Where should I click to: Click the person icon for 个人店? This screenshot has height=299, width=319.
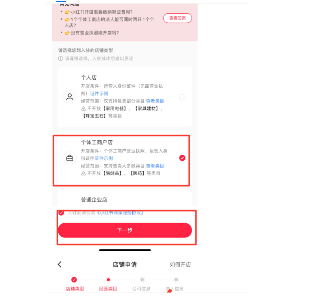[70, 97]
